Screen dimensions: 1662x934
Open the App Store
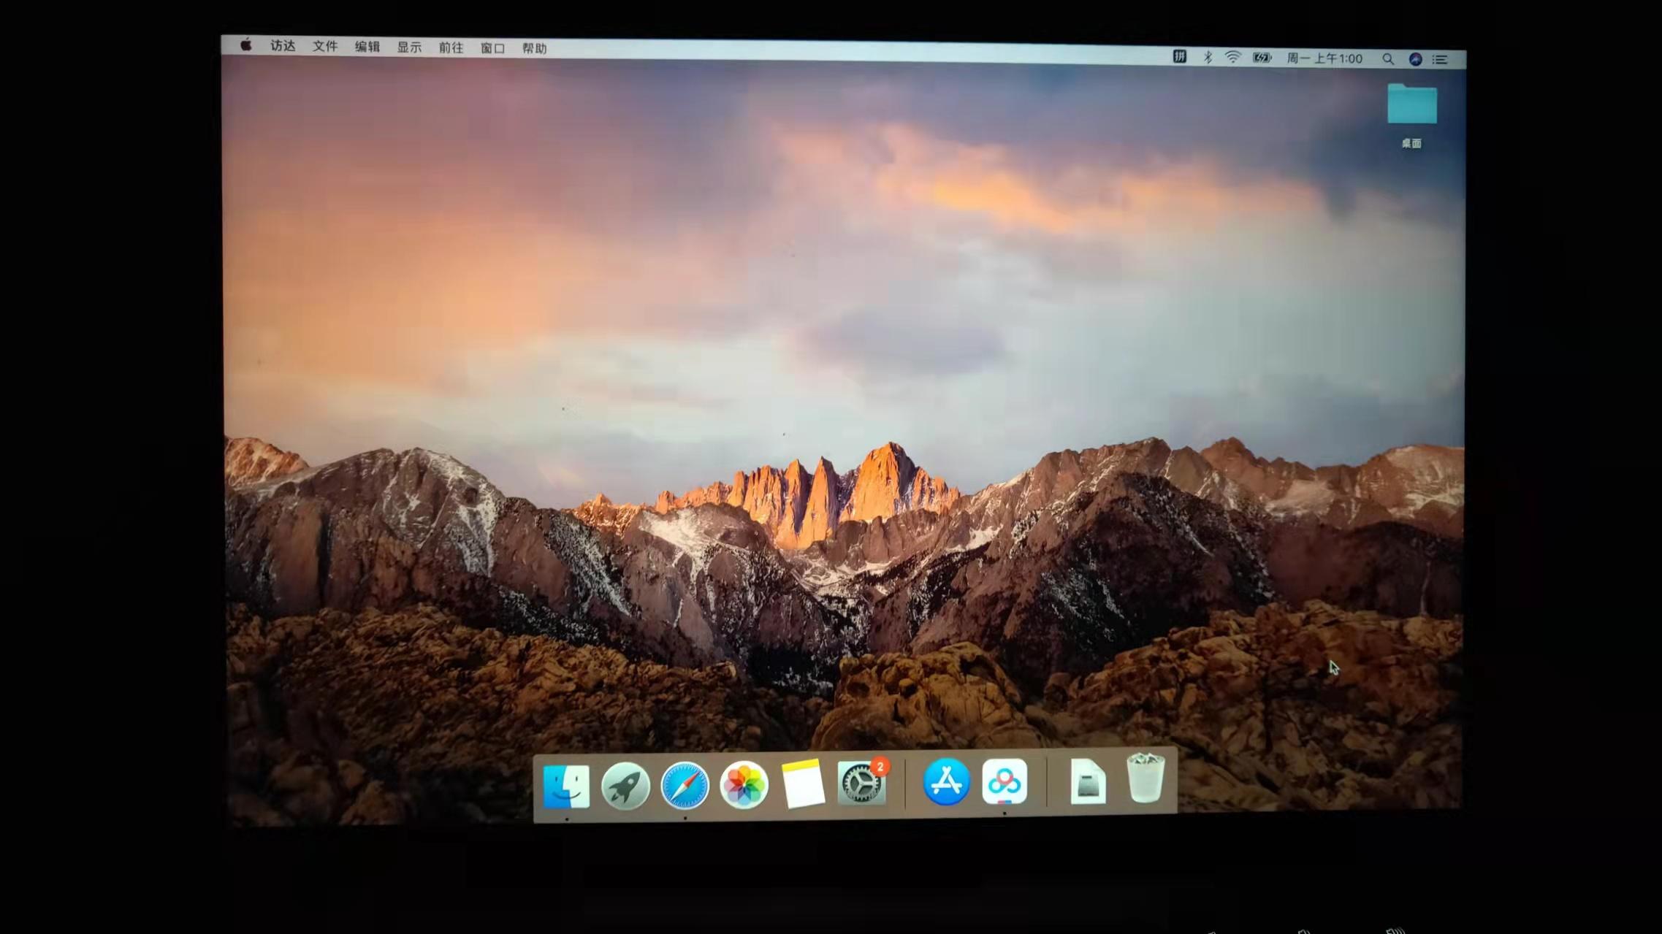947,783
